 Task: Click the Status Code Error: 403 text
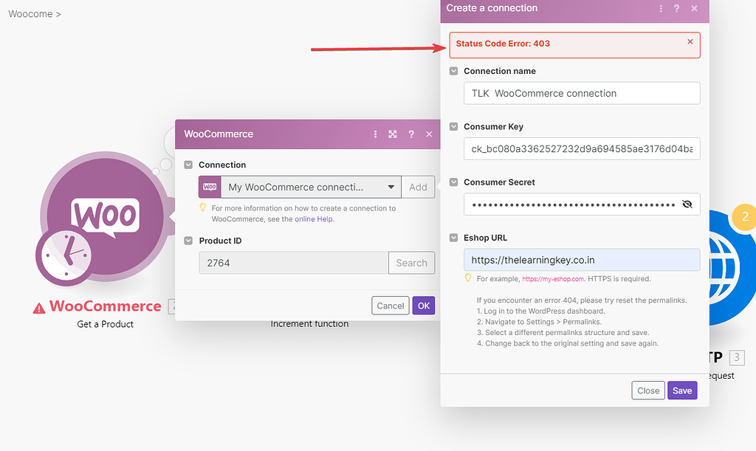[503, 44]
